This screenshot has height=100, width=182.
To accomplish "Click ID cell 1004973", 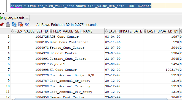I will 30,48.
